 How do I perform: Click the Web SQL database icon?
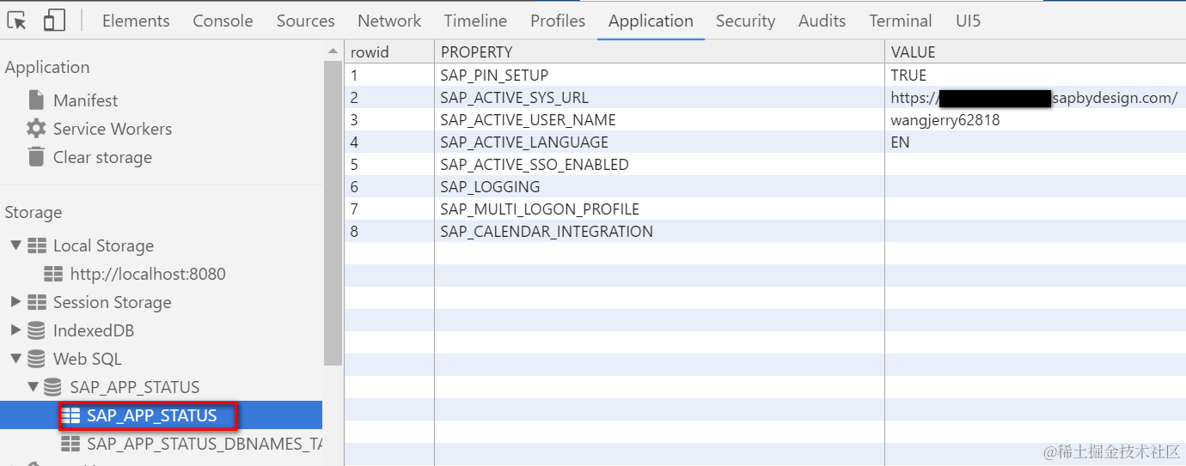(36, 359)
